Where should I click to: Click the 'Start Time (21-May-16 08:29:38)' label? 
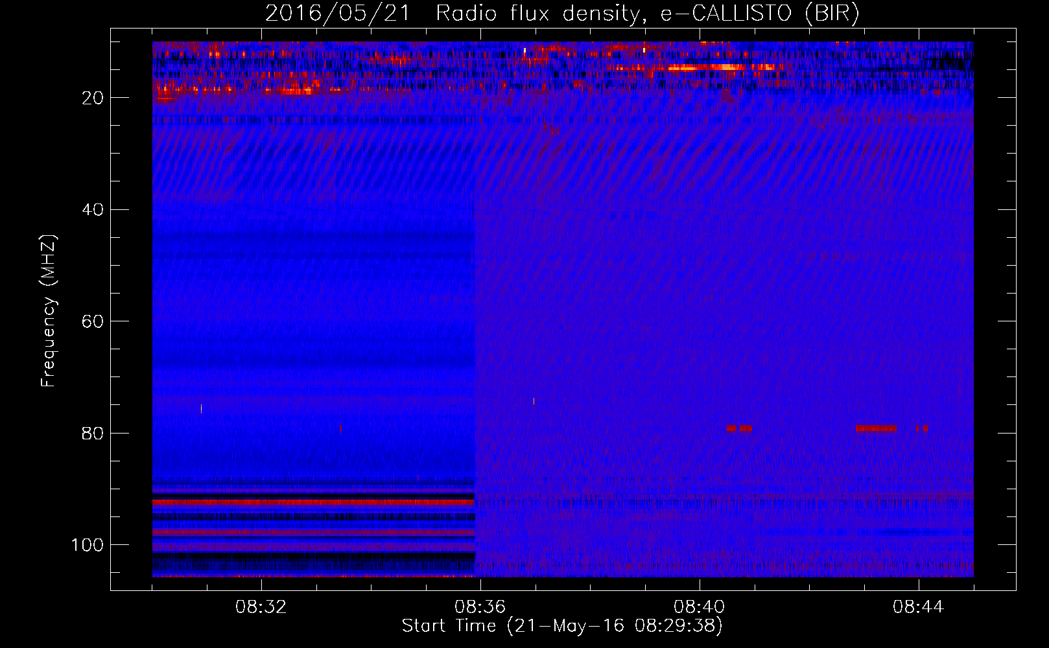[x=562, y=626]
